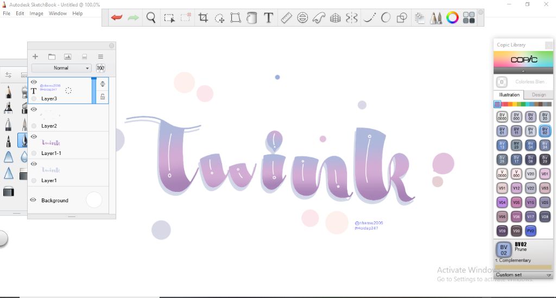
Task: Open the Perspective Guides tool
Action: (x=335, y=17)
